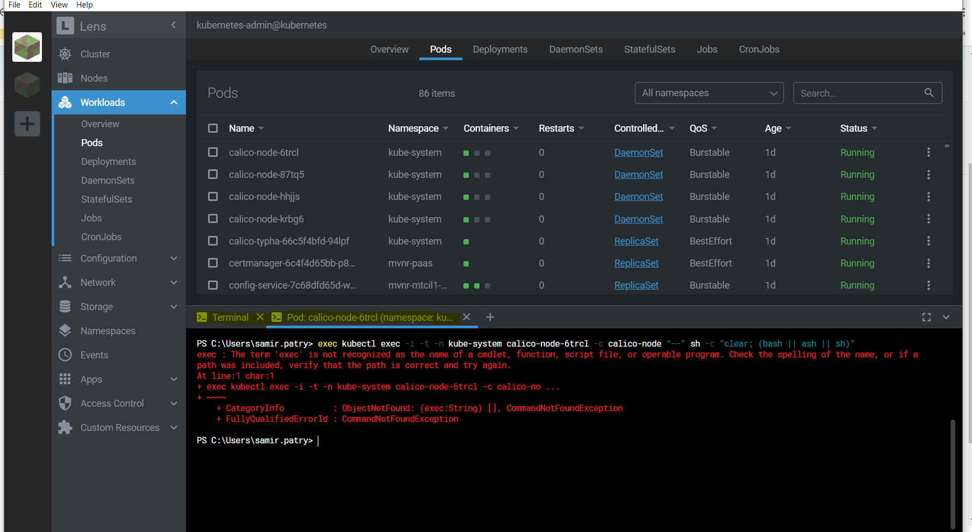Open DaemonSet link for calico-node-6trcl
Screen dimensions: 972x532
[x=639, y=153]
